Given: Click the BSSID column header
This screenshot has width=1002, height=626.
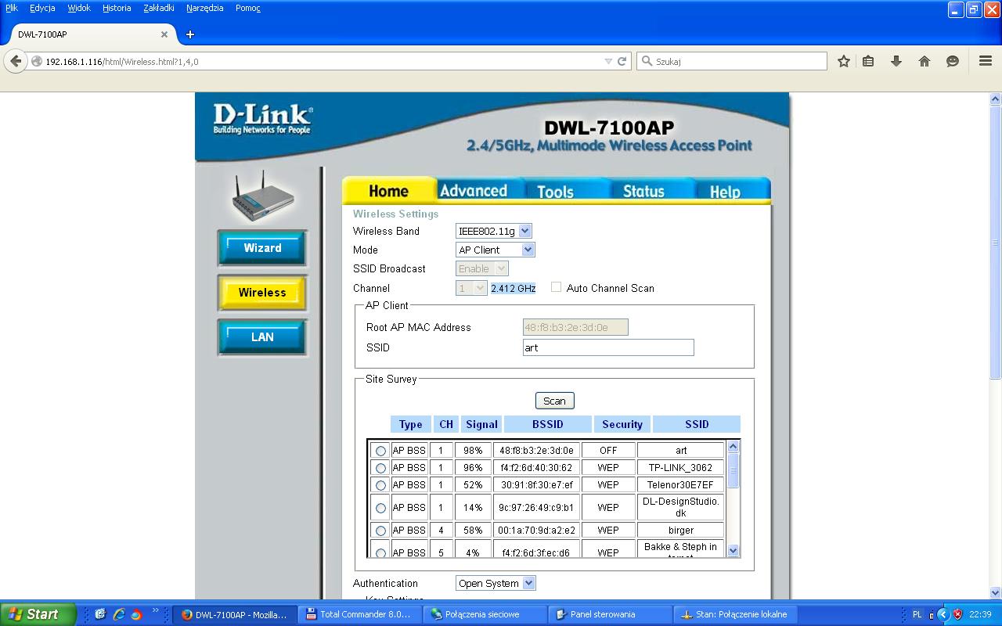Looking at the screenshot, I should pos(548,424).
